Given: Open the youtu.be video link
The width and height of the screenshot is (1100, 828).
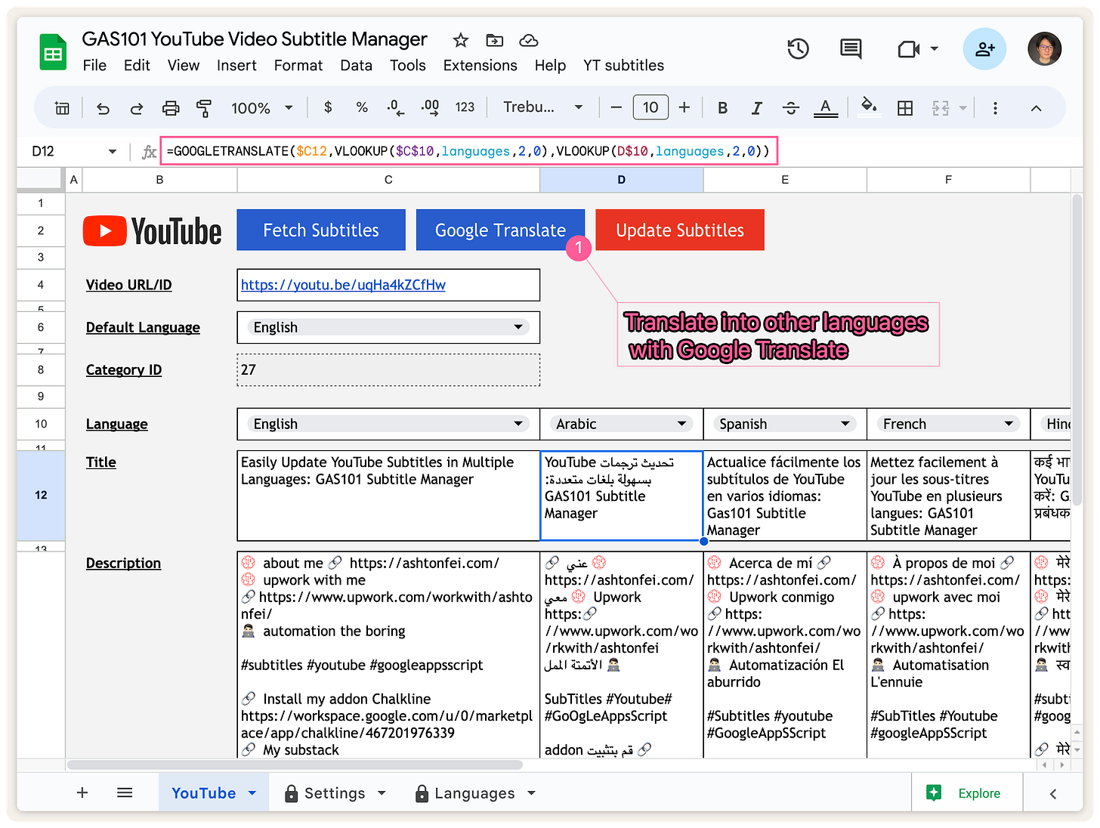Looking at the screenshot, I should pos(343,285).
